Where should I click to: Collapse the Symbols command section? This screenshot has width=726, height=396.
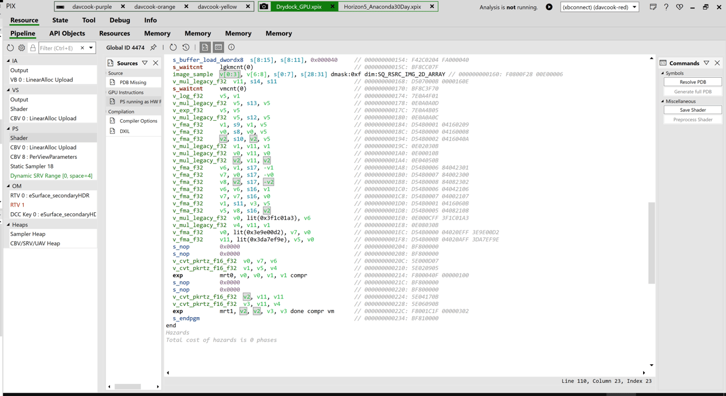point(662,73)
